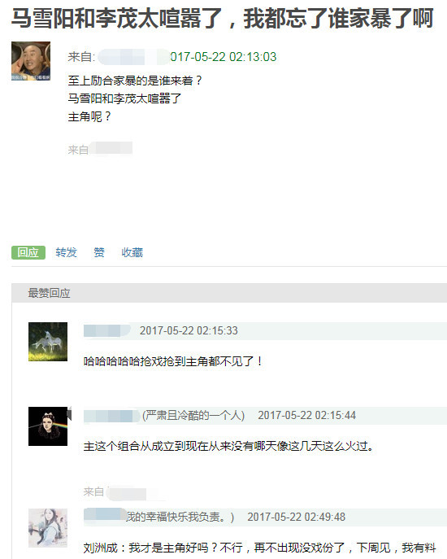447x559 pixels.
Task: Click the blurred username of the 02:15:33 comment
Action: point(106,330)
